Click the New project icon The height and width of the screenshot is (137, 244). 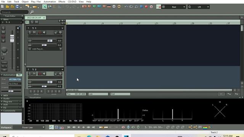coord(3,7)
